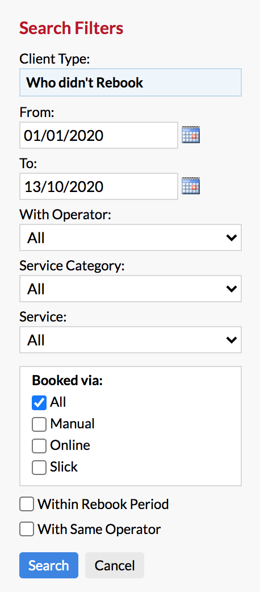Cancel the search filters

pos(115,565)
